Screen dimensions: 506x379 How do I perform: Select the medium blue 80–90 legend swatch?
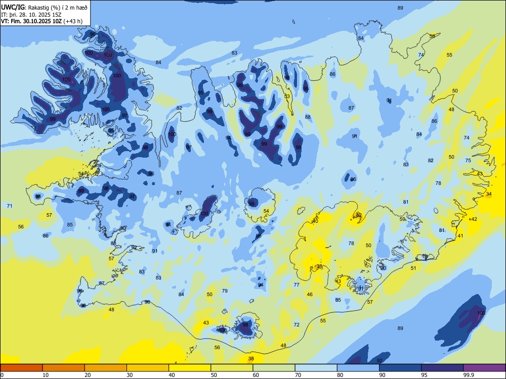coord(358,368)
